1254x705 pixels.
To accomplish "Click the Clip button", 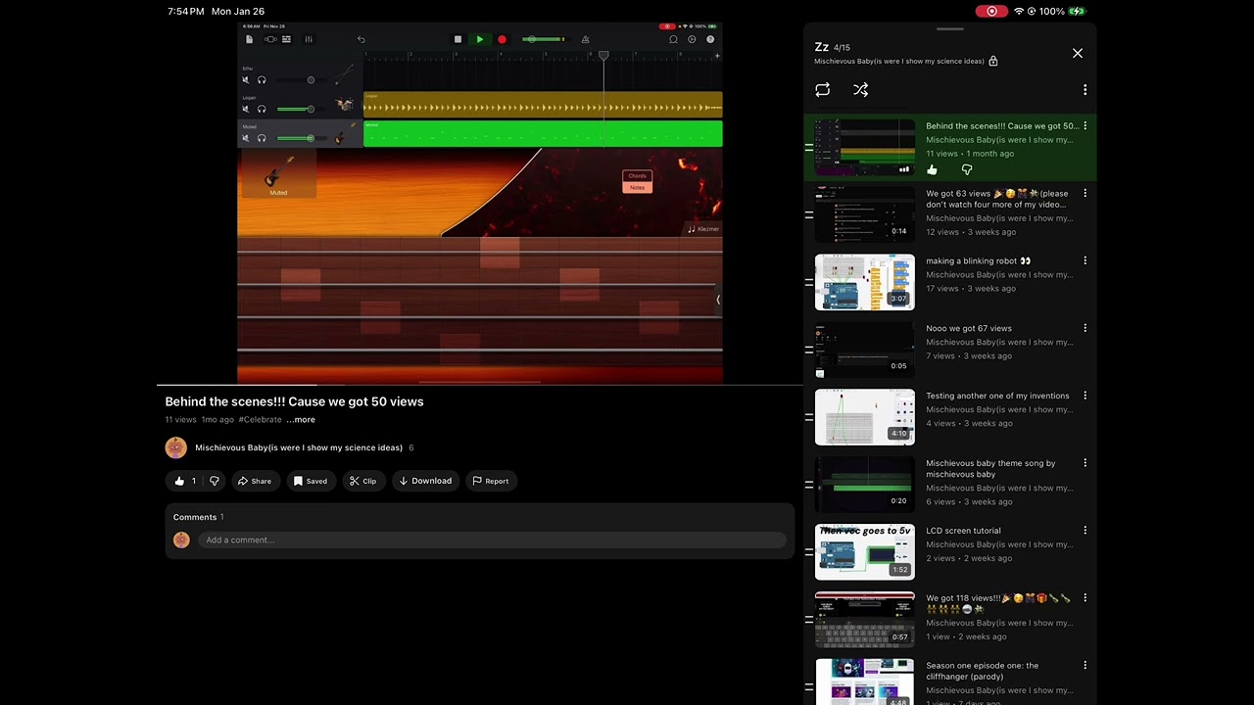I will tap(362, 481).
